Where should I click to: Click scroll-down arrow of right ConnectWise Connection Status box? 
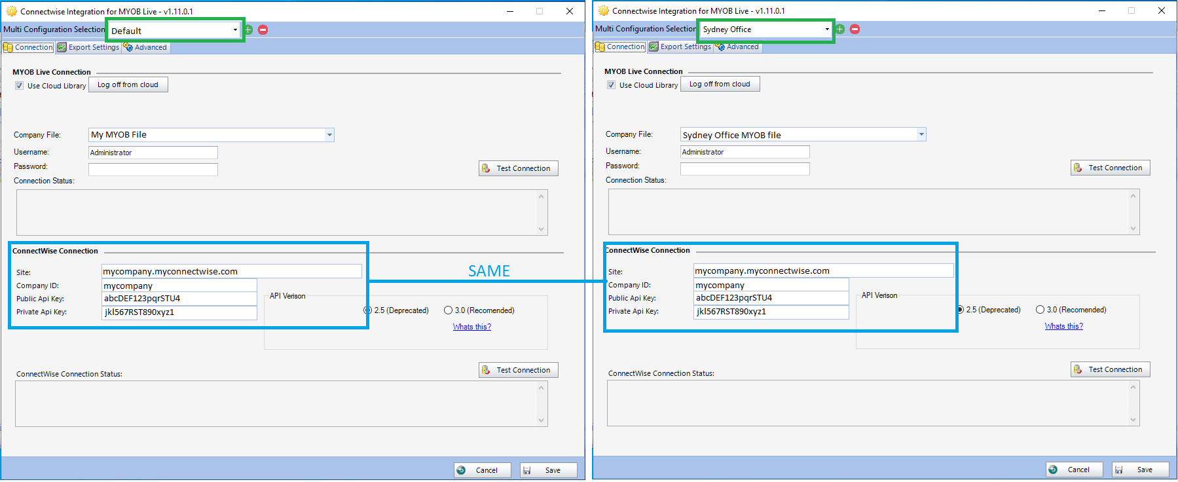coord(1133,420)
